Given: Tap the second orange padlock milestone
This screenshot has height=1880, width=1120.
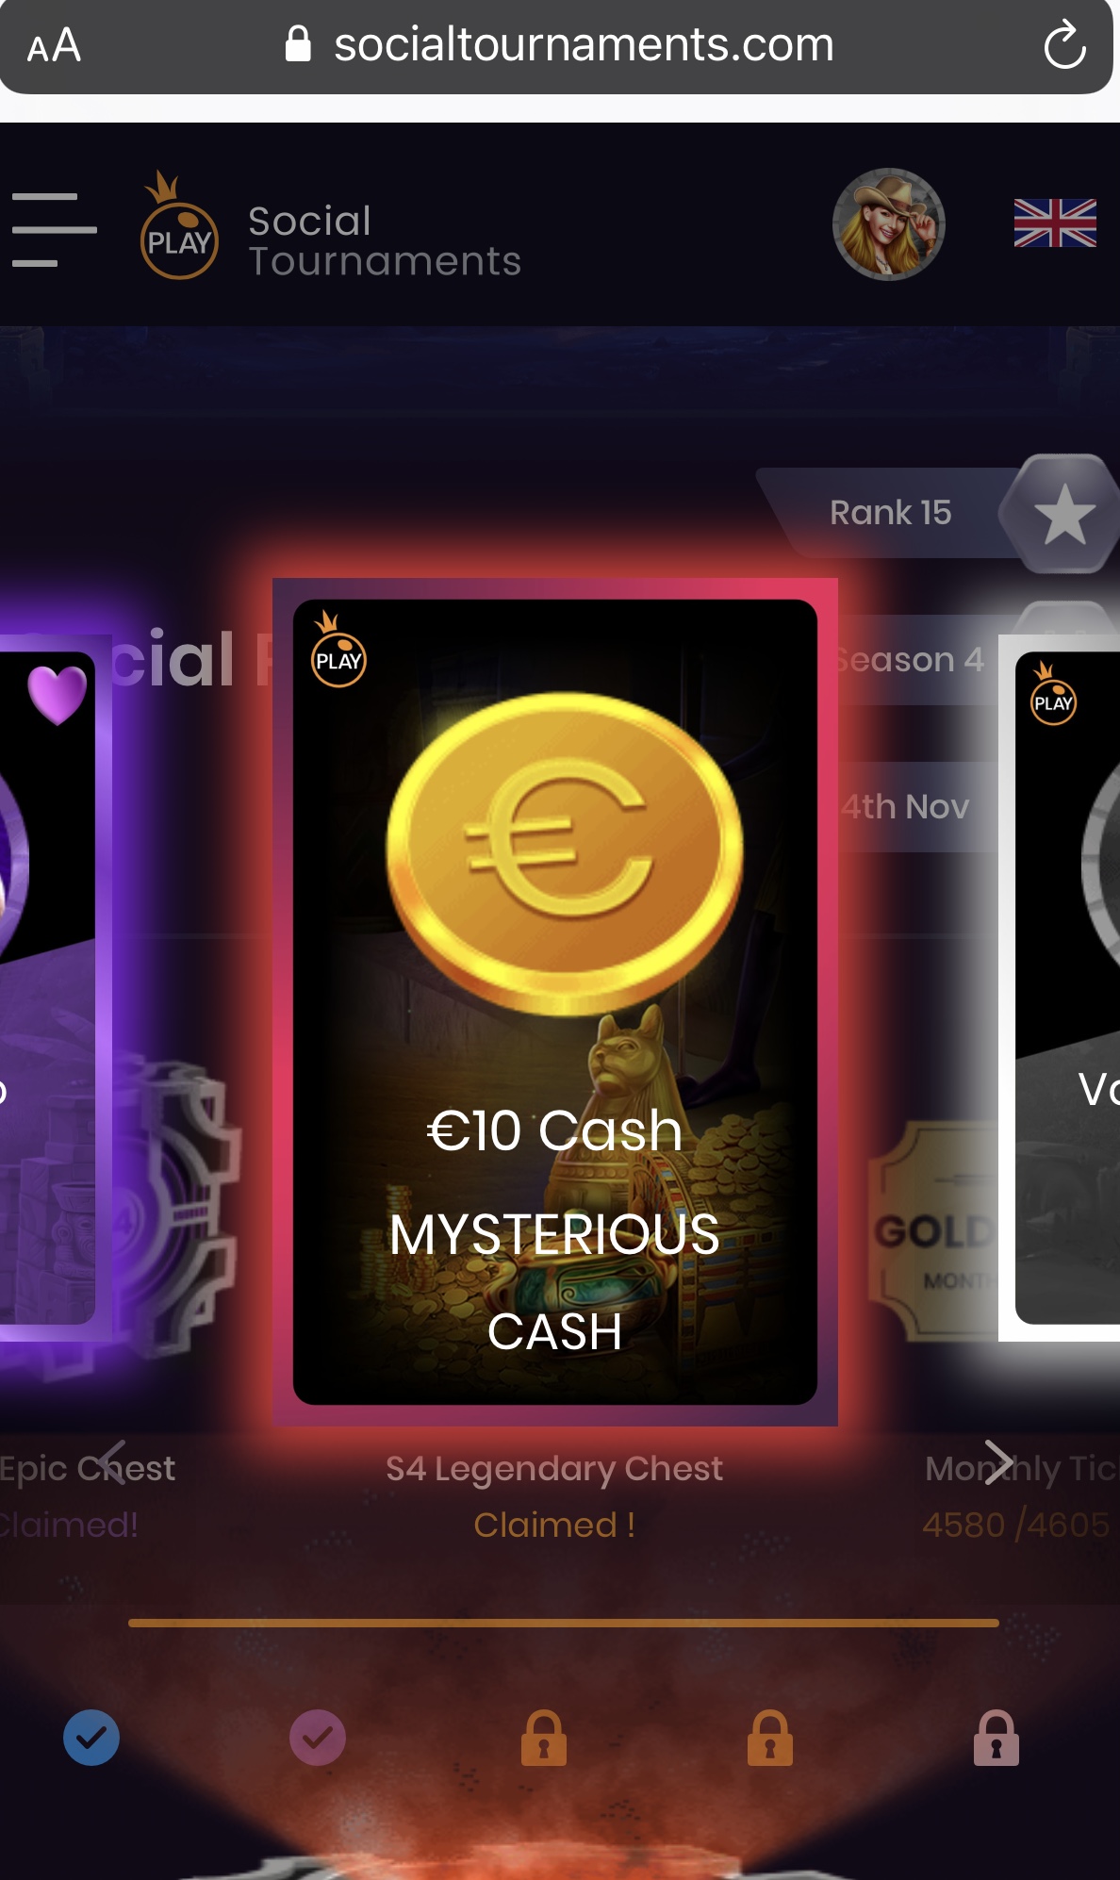Looking at the screenshot, I should click(x=770, y=1738).
